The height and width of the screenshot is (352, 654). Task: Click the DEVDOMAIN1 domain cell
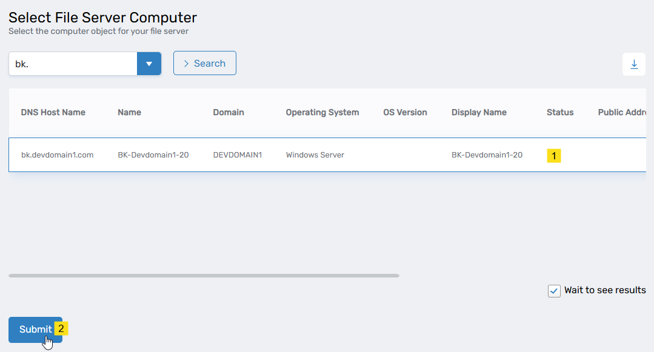click(x=238, y=155)
